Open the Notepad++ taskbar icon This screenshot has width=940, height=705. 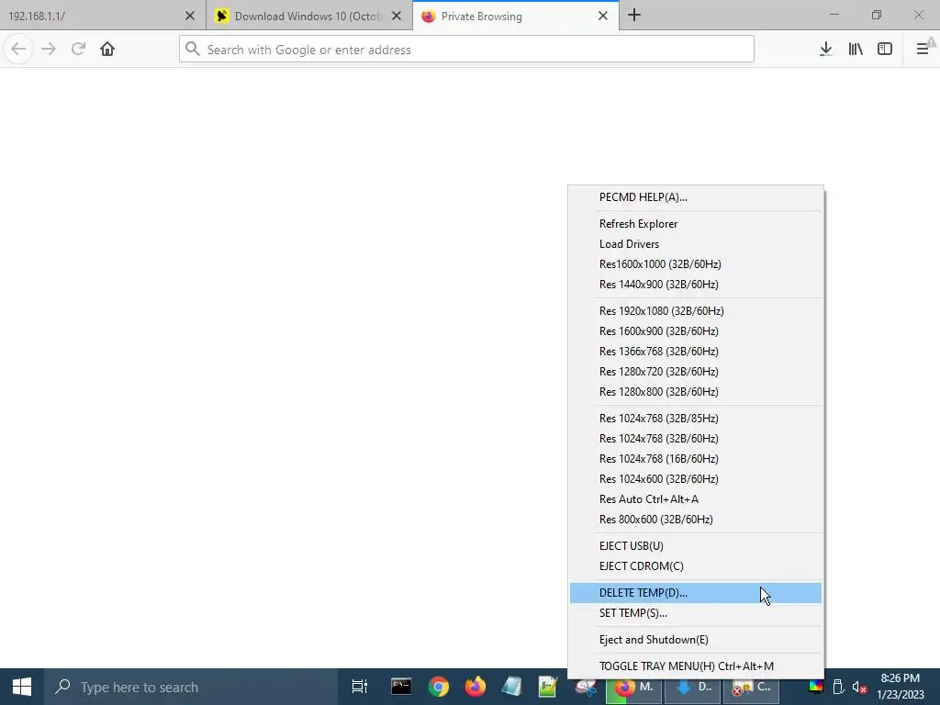coord(548,687)
